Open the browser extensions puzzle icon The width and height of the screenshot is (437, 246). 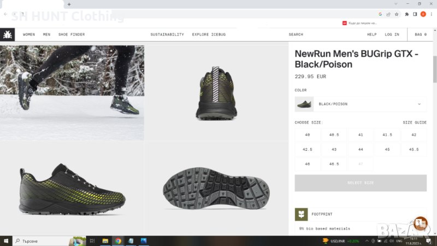(407, 14)
